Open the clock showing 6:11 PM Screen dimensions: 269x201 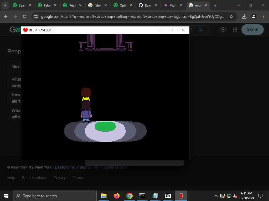[x=247, y=196]
